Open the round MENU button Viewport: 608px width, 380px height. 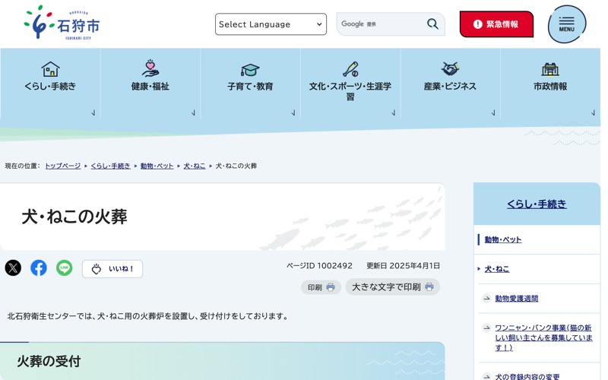(566, 24)
